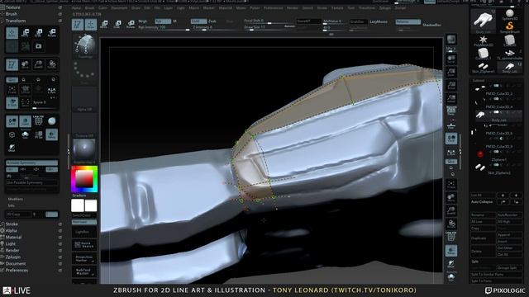529x297 pixels.
Task: Click the Rename subtool button
Action: (483, 214)
